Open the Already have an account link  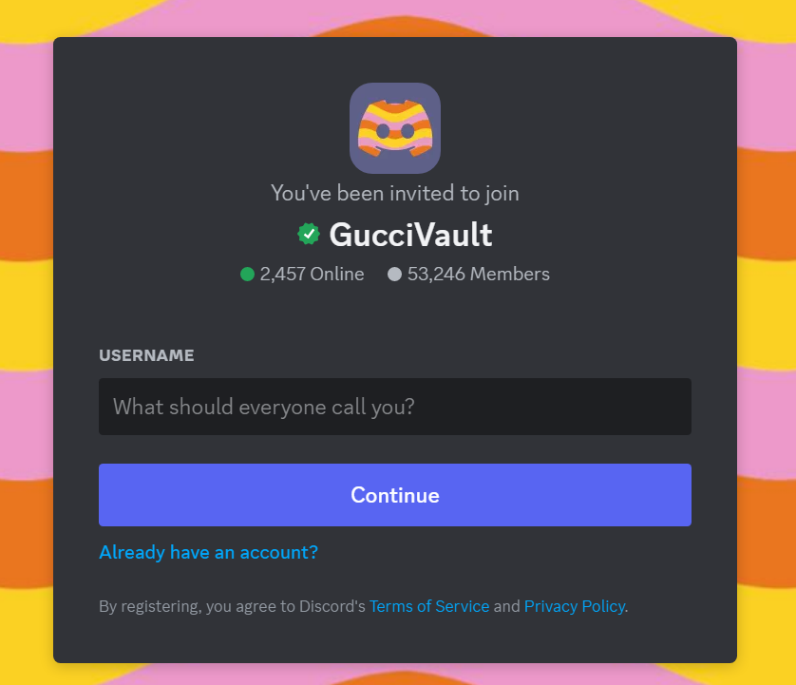click(x=209, y=552)
